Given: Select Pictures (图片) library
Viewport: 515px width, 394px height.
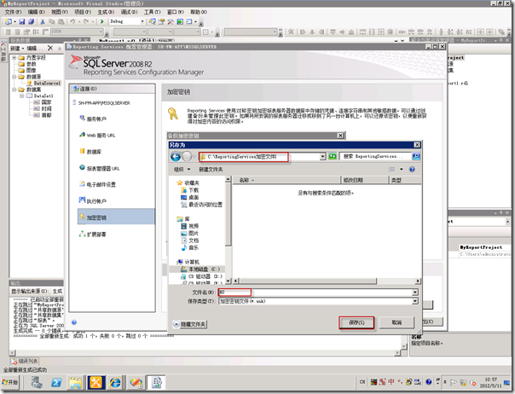Looking at the screenshot, I should [190, 234].
